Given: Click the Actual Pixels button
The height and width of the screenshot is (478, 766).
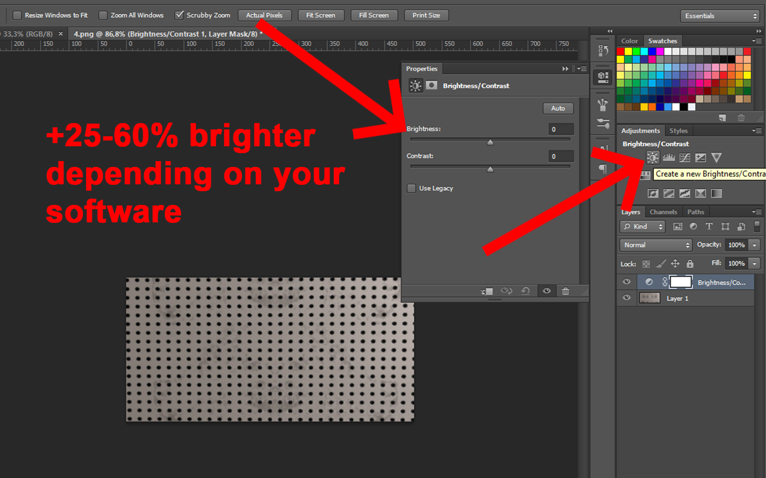Looking at the screenshot, I should pos(264,15).
